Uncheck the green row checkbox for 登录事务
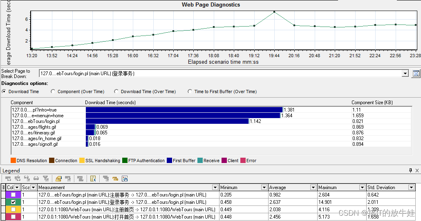The image size is (421, 221). [13, 202]
